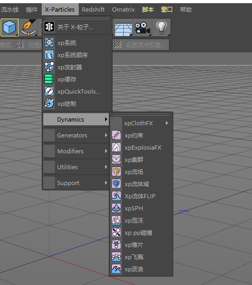Click the xp系统 icon
The image size is (252, 285).
click(49, 43)
